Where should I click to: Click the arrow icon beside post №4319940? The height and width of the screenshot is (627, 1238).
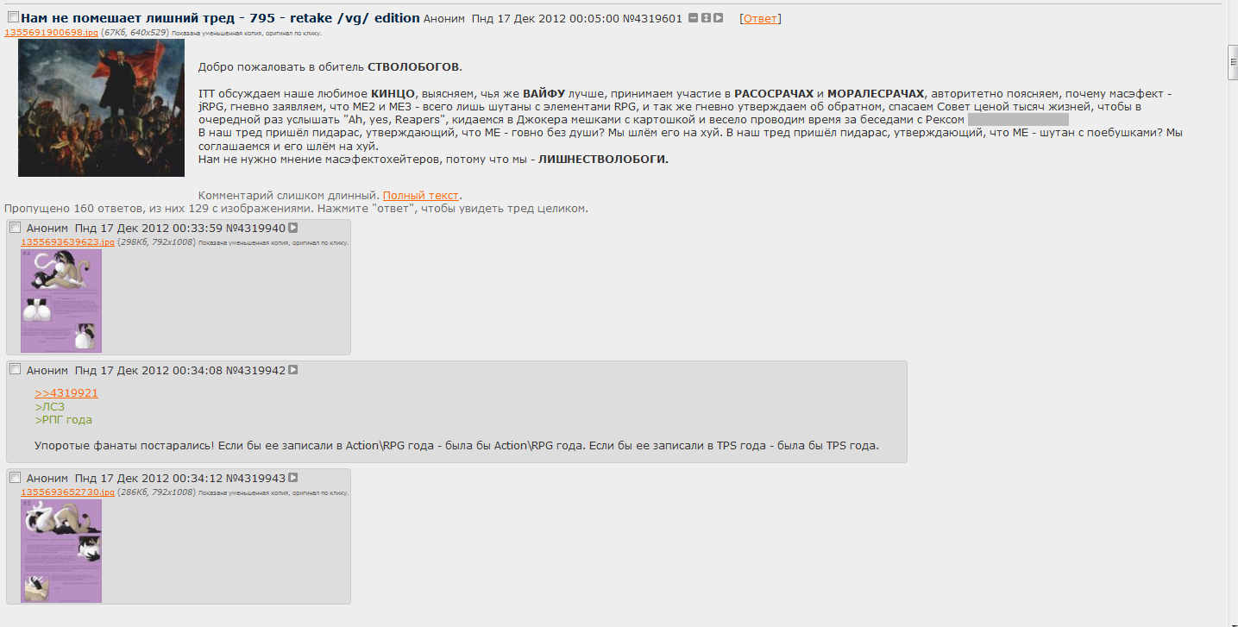(292, 228)
